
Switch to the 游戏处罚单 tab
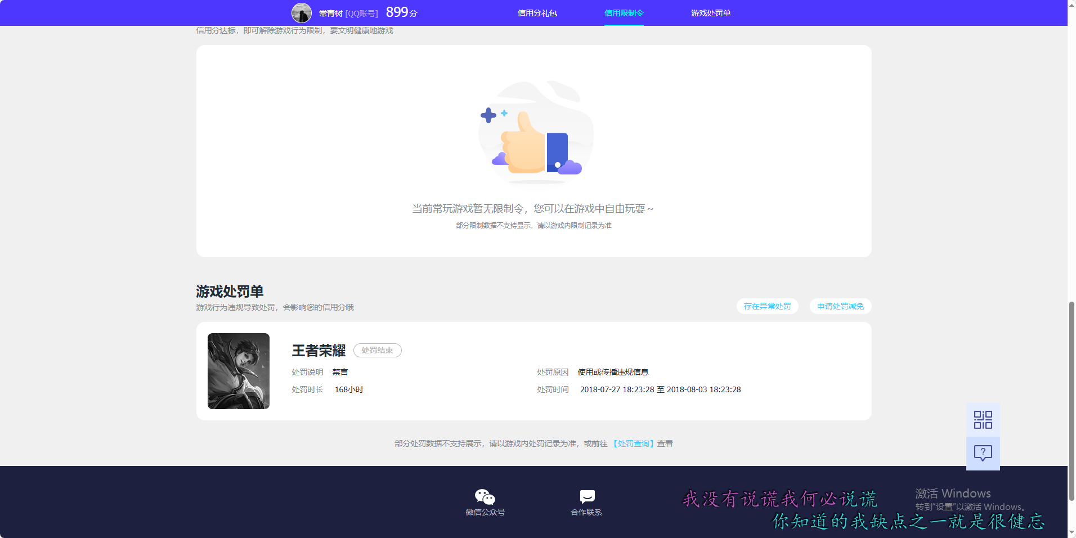pos(711,12)
